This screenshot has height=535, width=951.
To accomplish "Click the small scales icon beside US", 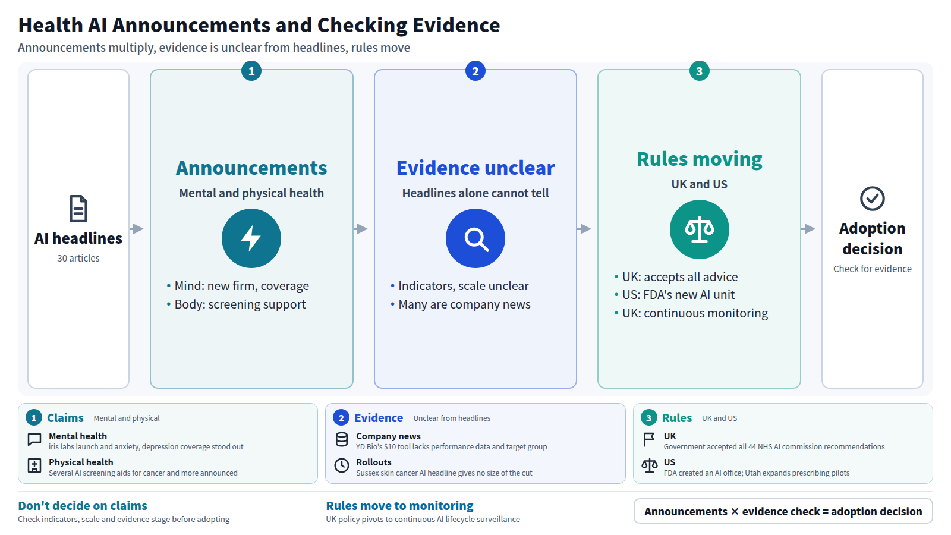I will click(649, 465).
